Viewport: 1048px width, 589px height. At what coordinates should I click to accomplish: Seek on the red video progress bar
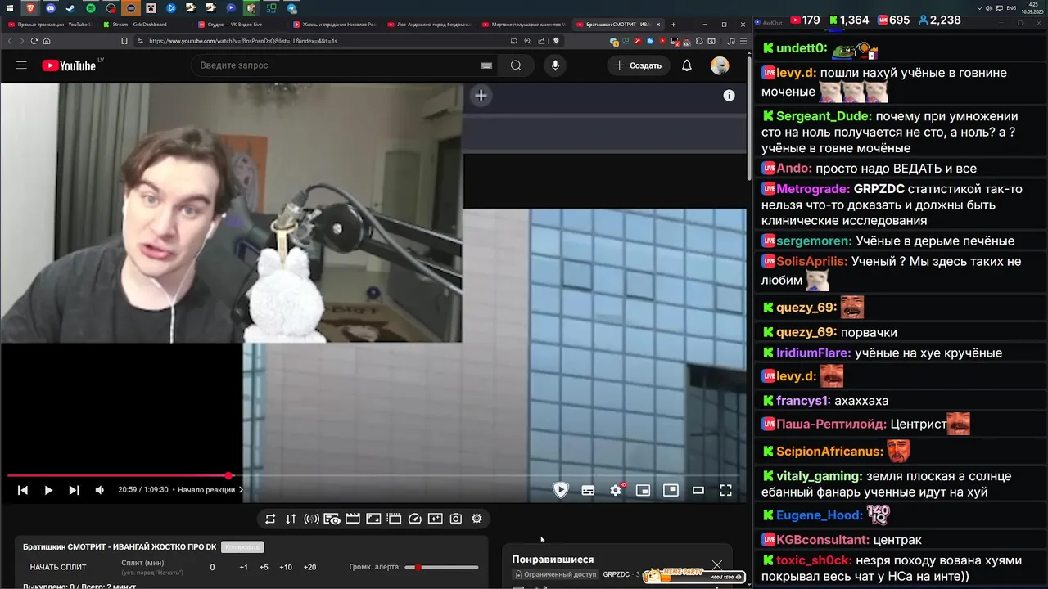point(374,475)
